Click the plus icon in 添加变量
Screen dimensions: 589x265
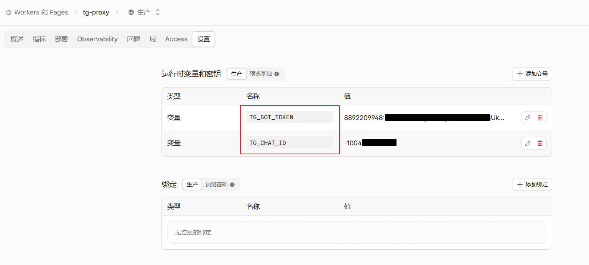(x=520, y=74)
